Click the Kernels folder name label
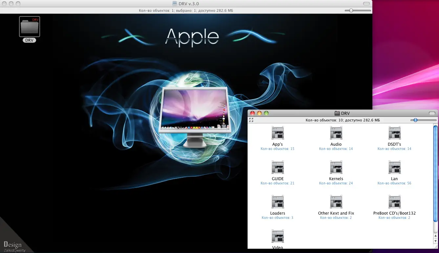The height and width of the screenshot is (253, 439). point(336,179)
